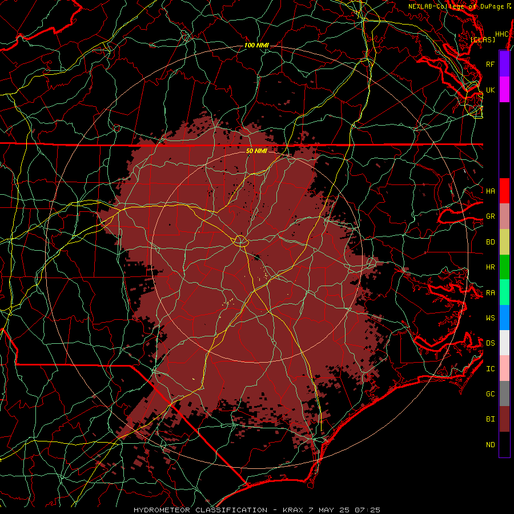Click the WS blue legend swatch
Image resolution: width=514 pixels, height=514 pixels.
click(504, 318)
